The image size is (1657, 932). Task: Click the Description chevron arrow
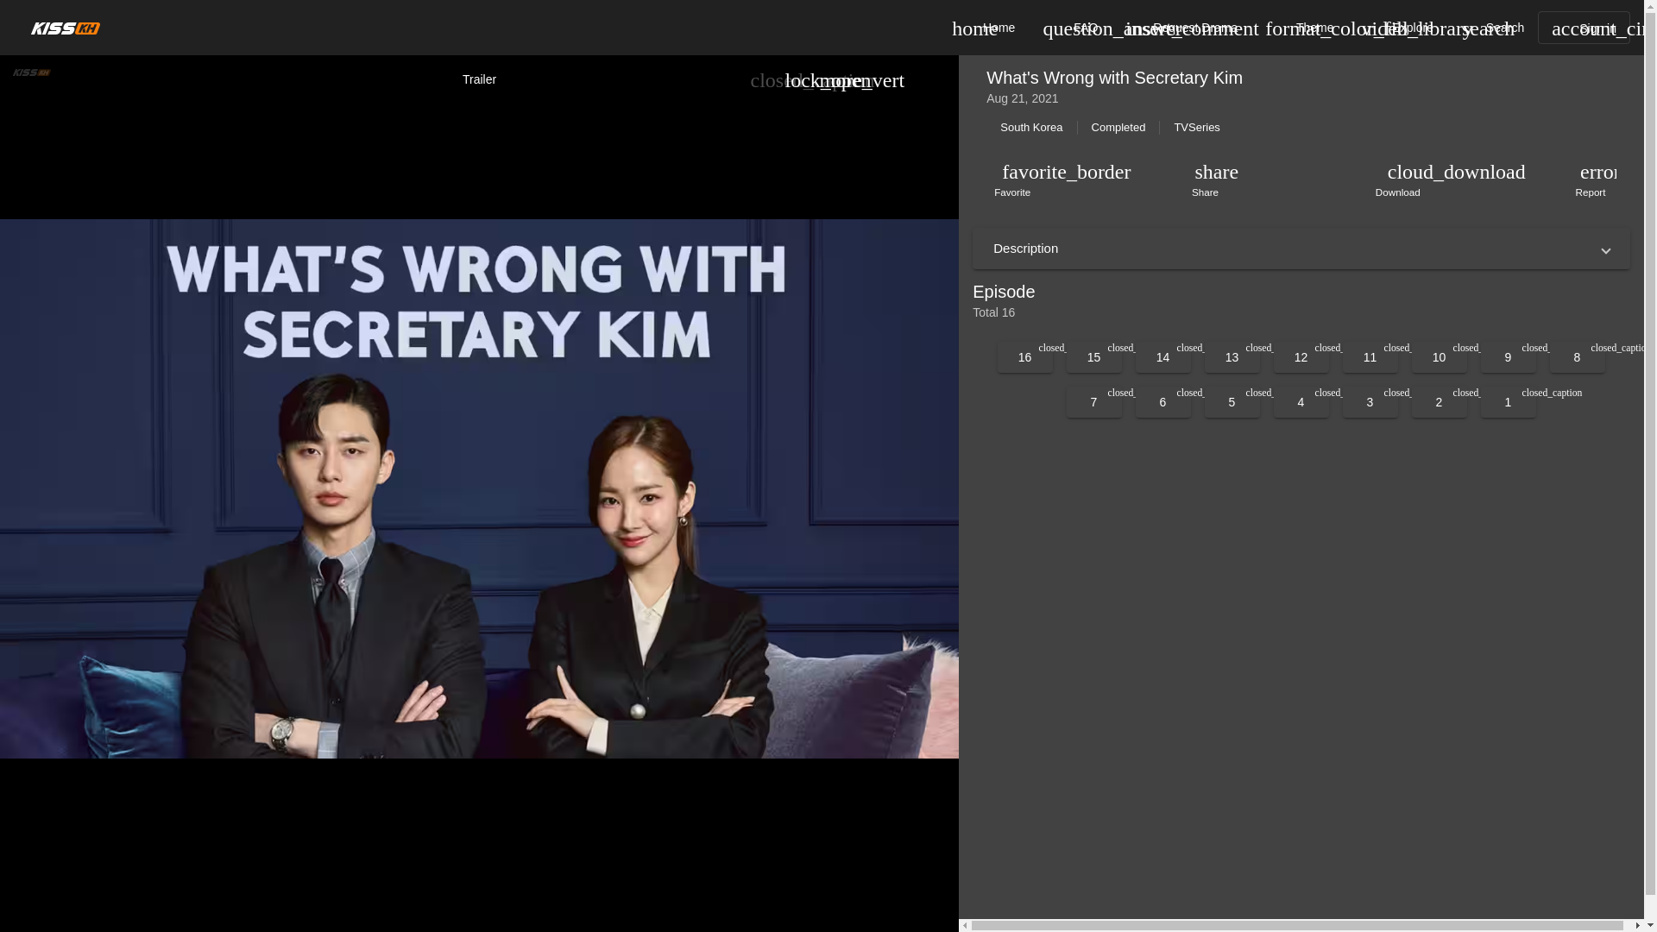tap(1605, 251)
